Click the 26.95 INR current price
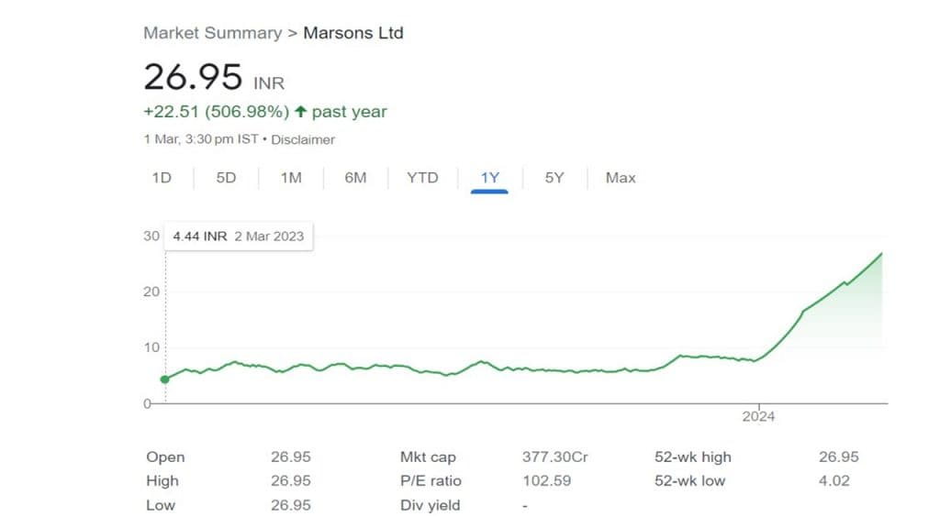The image size is (940, 528). [x=194, y=77]
